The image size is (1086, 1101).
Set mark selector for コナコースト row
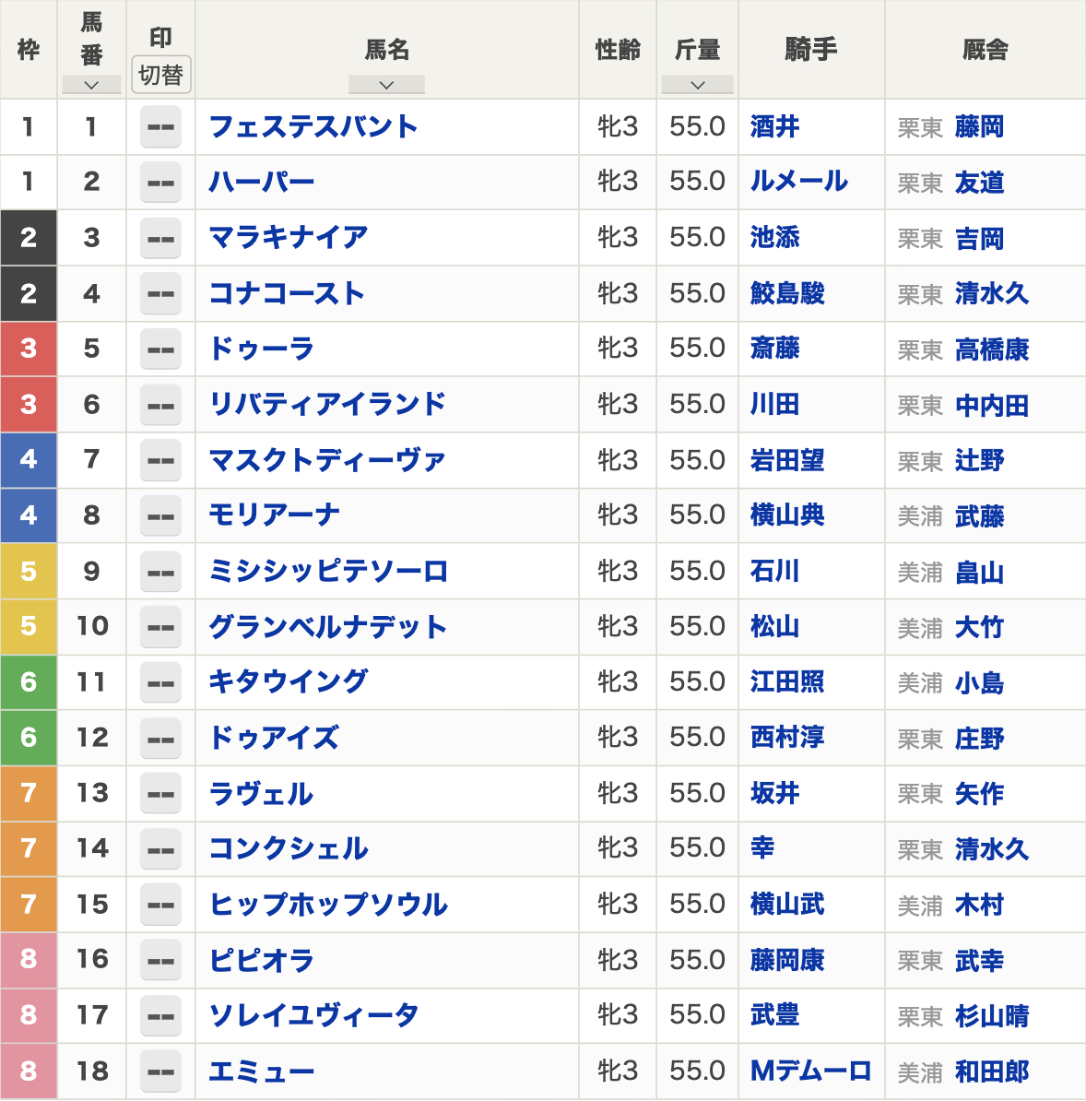(160, 293)
